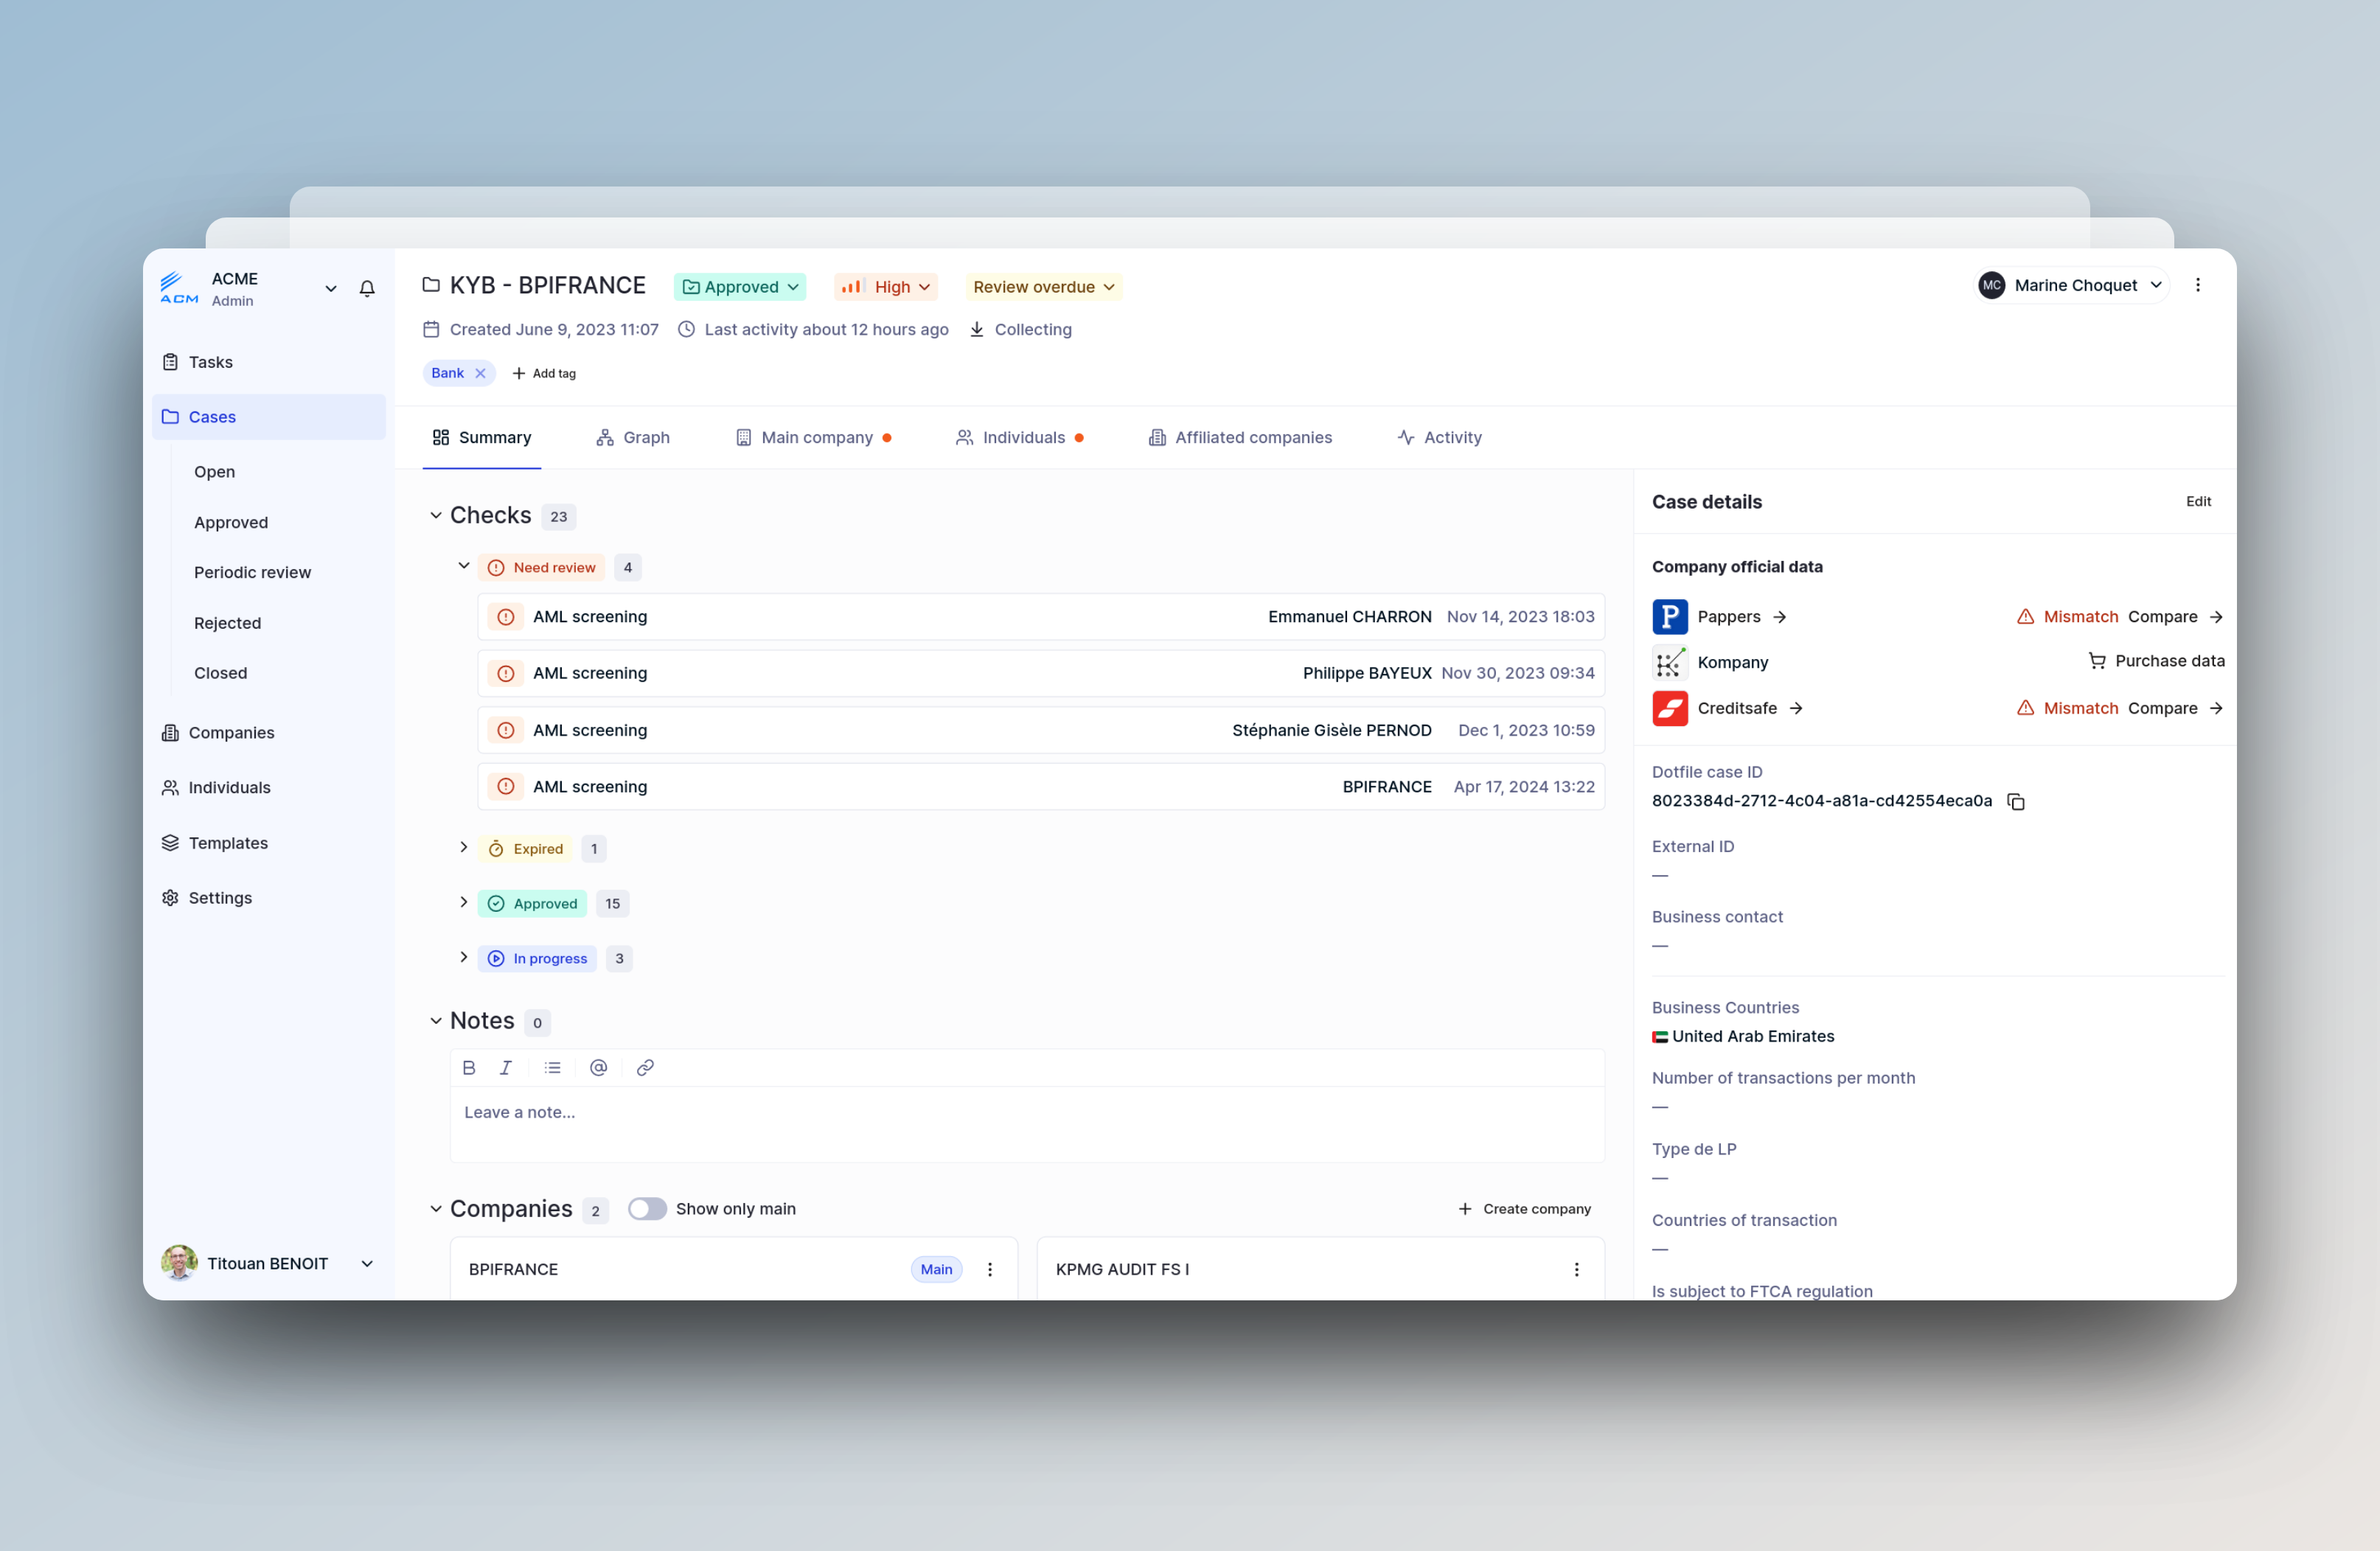Screen dimensions: 2380x1551
Task: Expand the Expired checks group
Action: click(463, 848)
